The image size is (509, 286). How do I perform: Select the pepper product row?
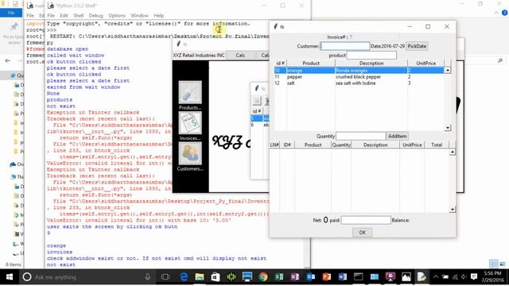[x=359, y=77]
